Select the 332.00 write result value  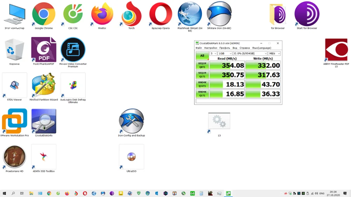(x=263, y=65)
